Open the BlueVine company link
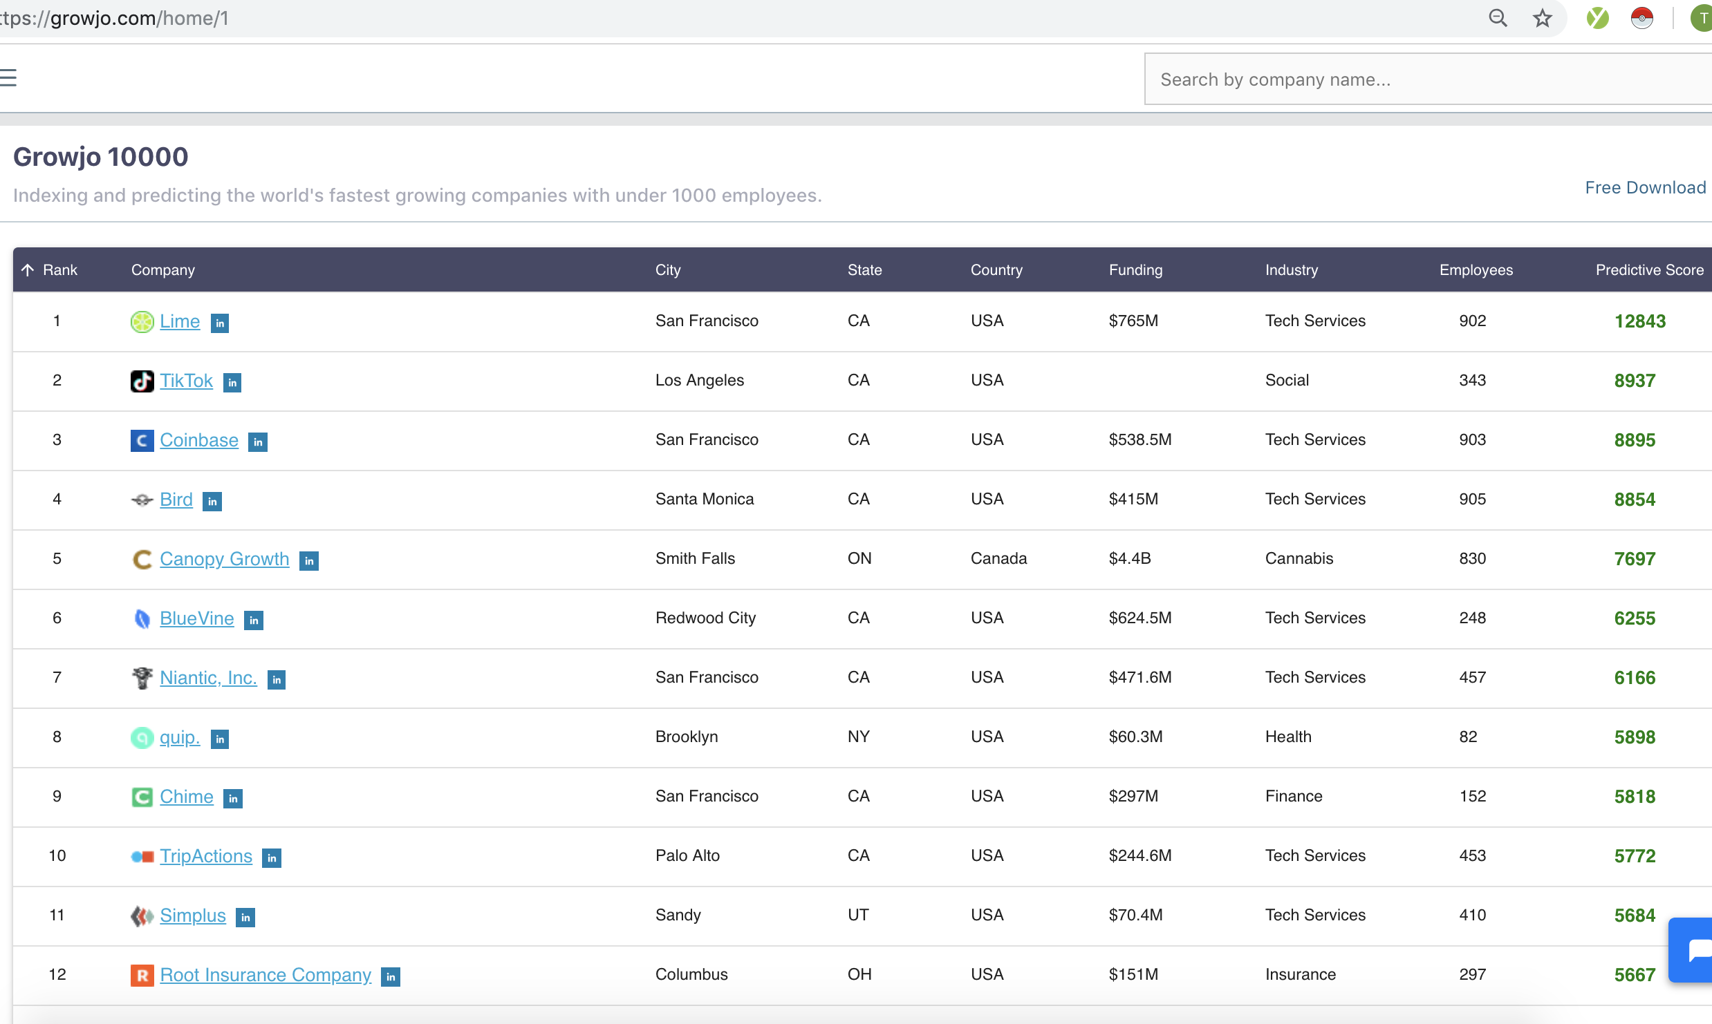The image size is (1712, 1024). 197,618
